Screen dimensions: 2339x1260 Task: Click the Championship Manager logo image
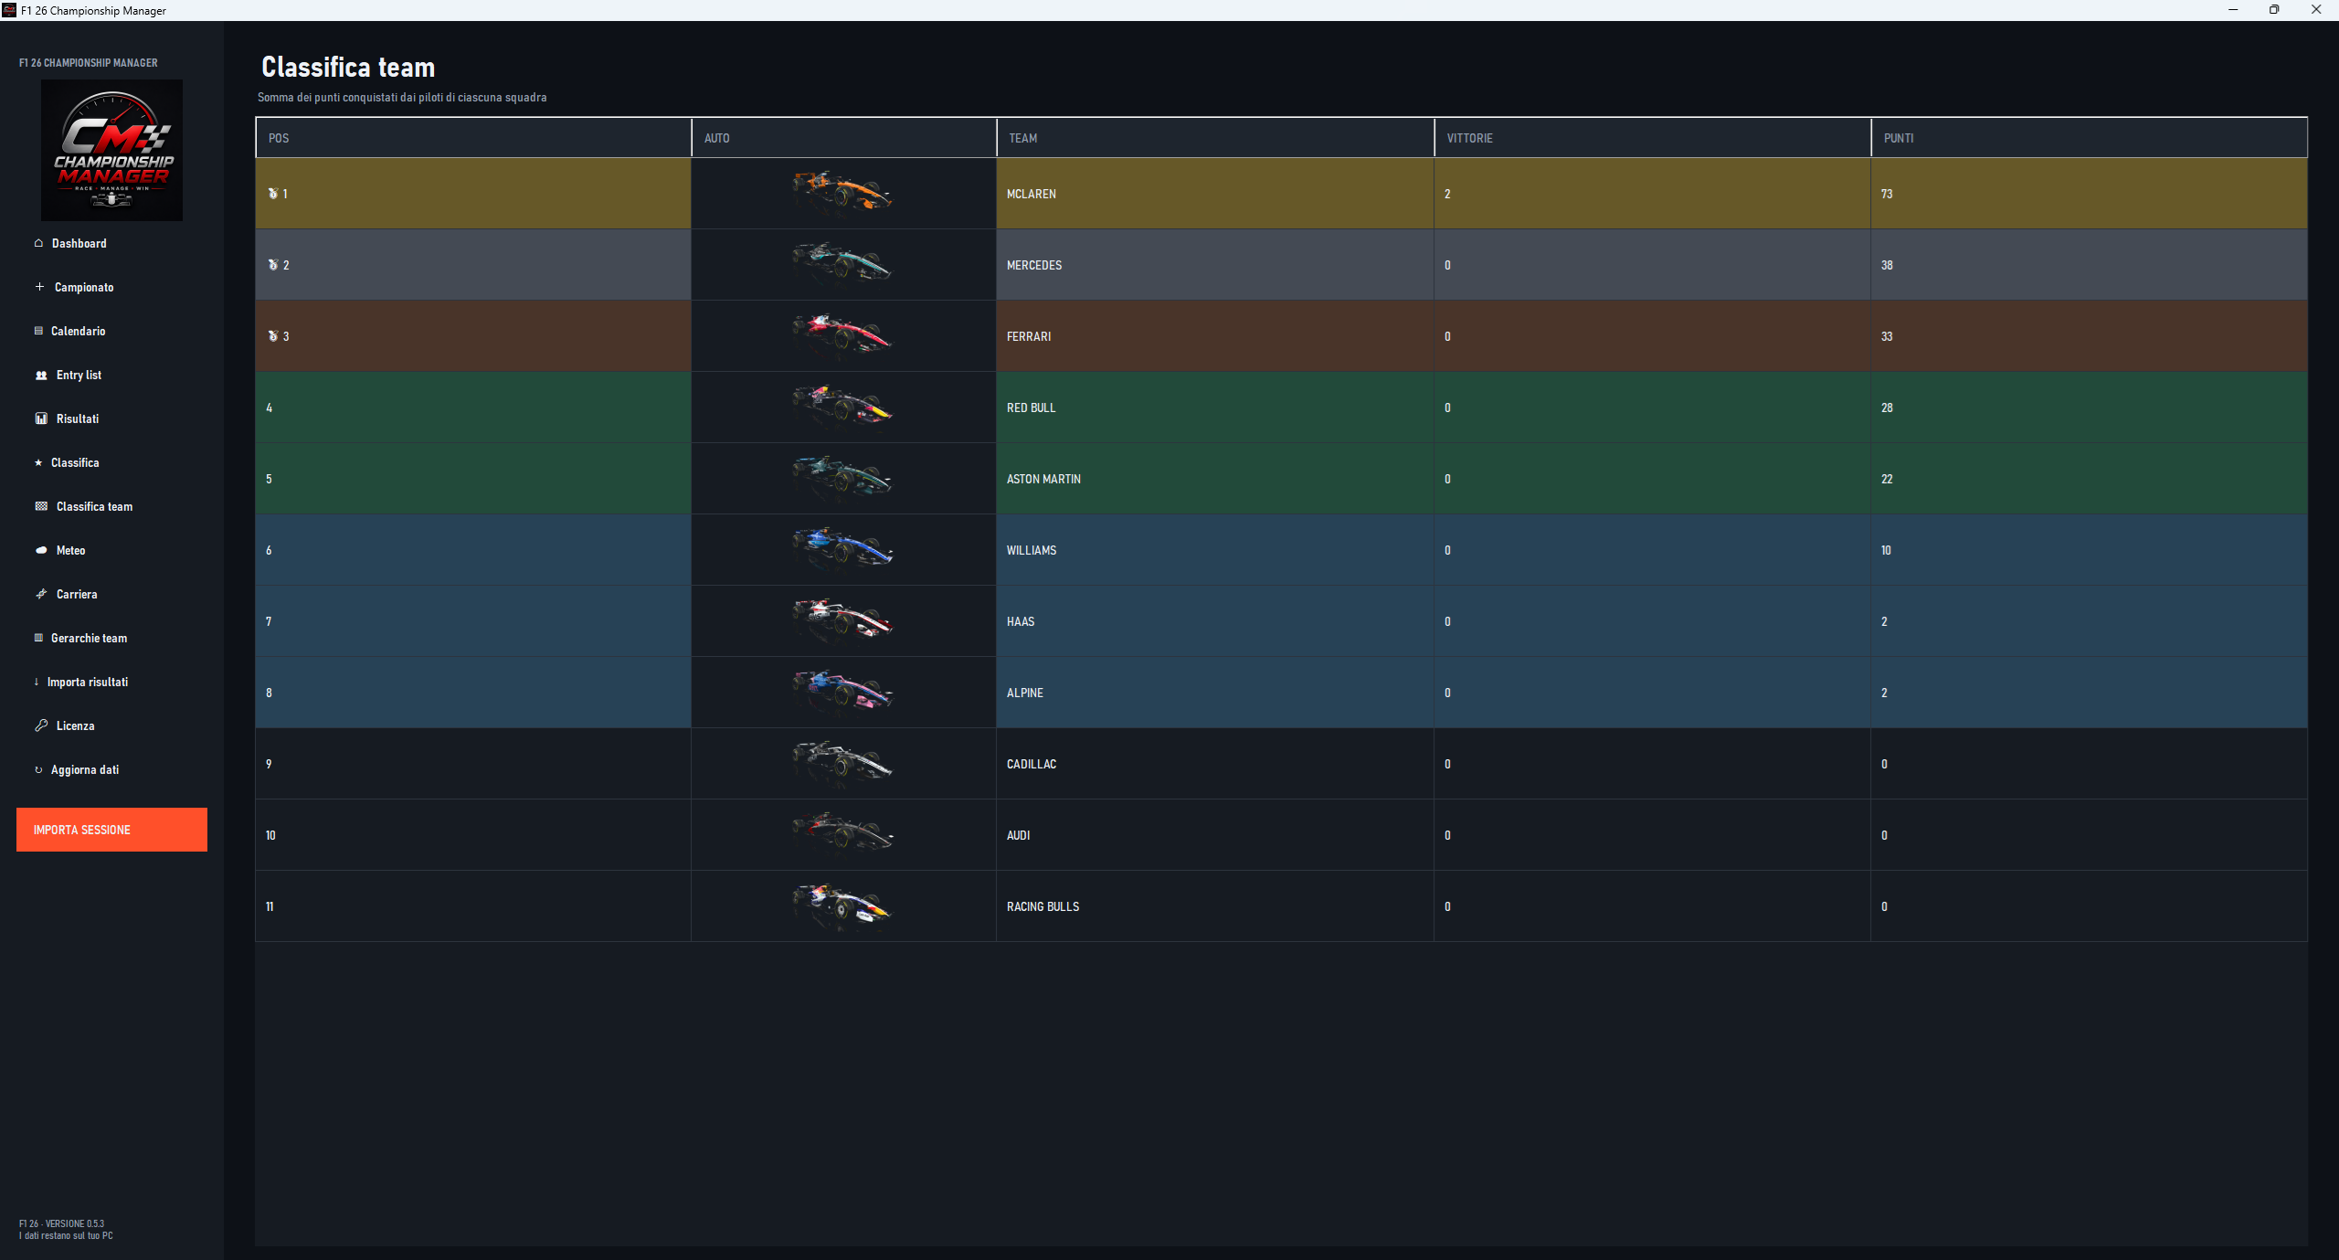pos(111,150)
